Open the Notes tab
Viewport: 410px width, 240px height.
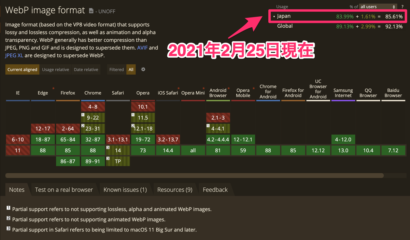tap(17, 190)
